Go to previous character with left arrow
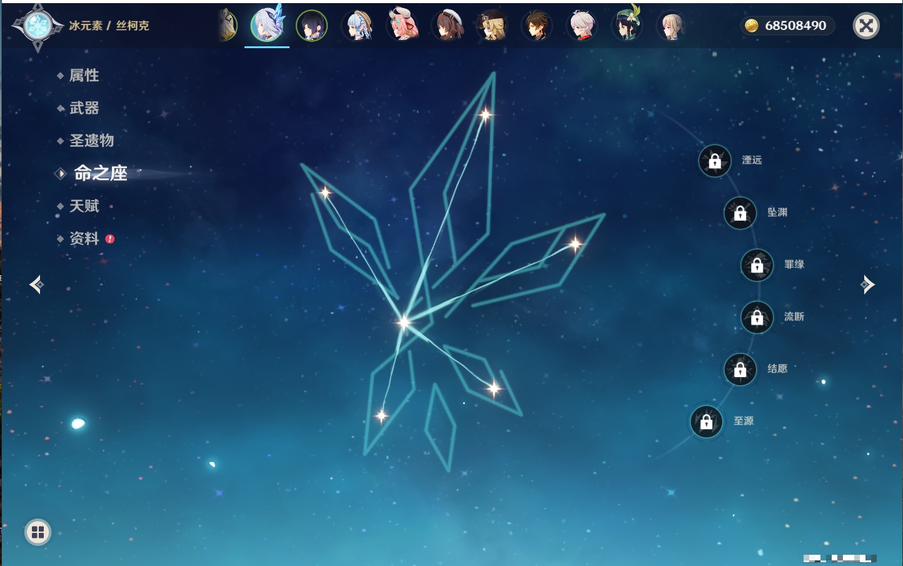 click(36, 285)
